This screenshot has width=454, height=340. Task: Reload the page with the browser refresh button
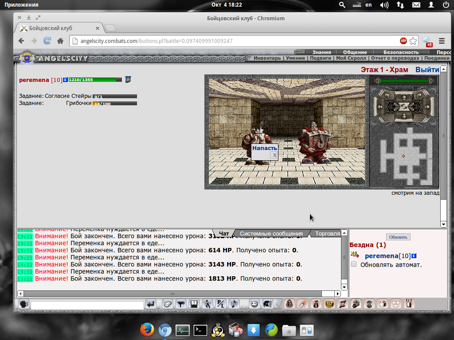(47, 41)
